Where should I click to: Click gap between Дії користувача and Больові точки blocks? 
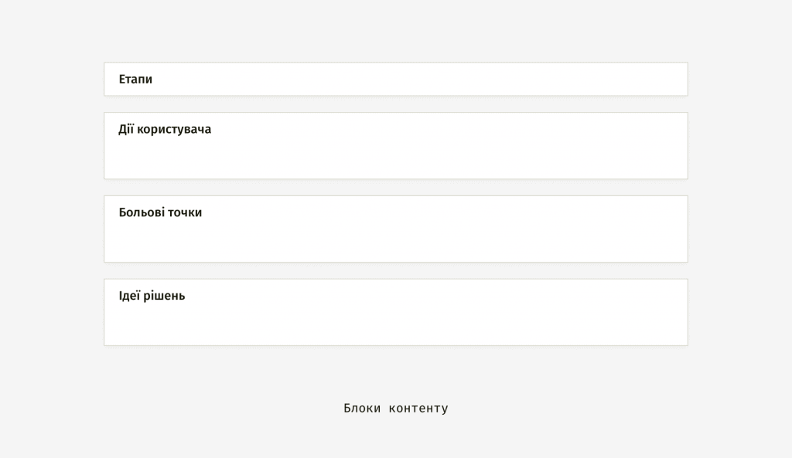pos(396,187)
